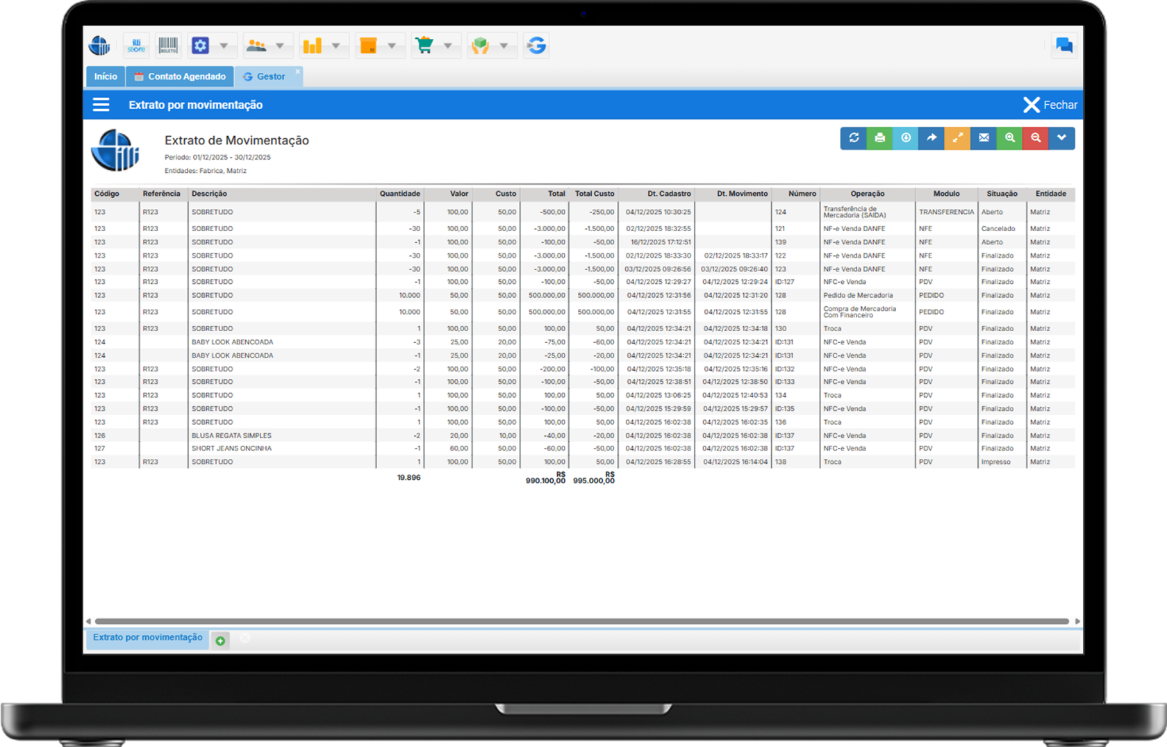Click the Fechar button

1050,105
